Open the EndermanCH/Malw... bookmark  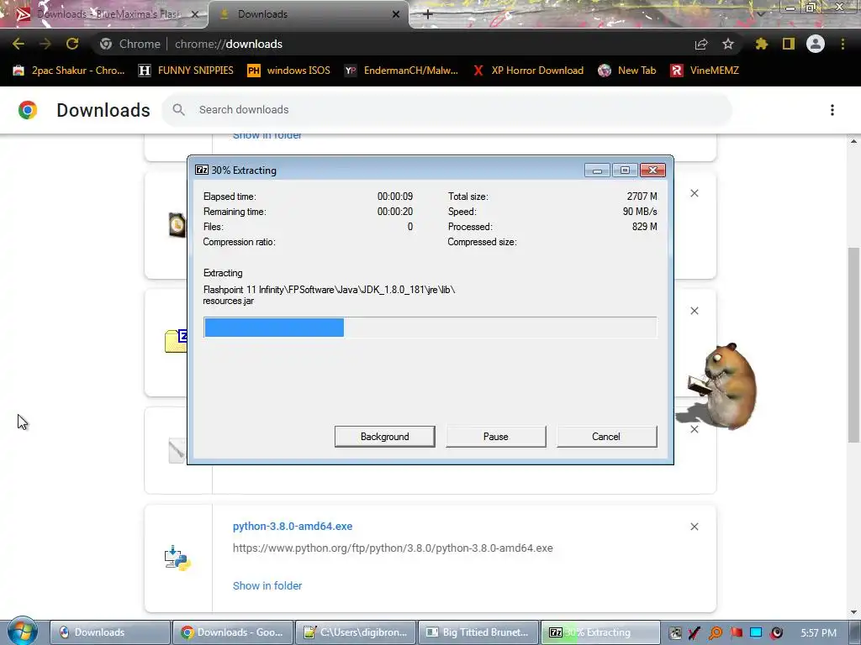coord(401,71)
